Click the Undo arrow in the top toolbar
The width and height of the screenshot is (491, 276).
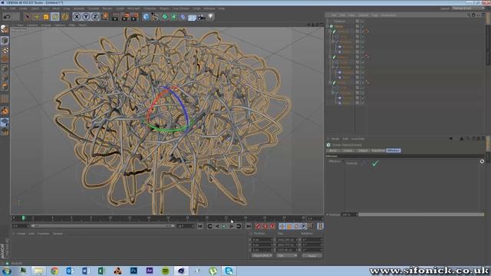click(7, 17)
